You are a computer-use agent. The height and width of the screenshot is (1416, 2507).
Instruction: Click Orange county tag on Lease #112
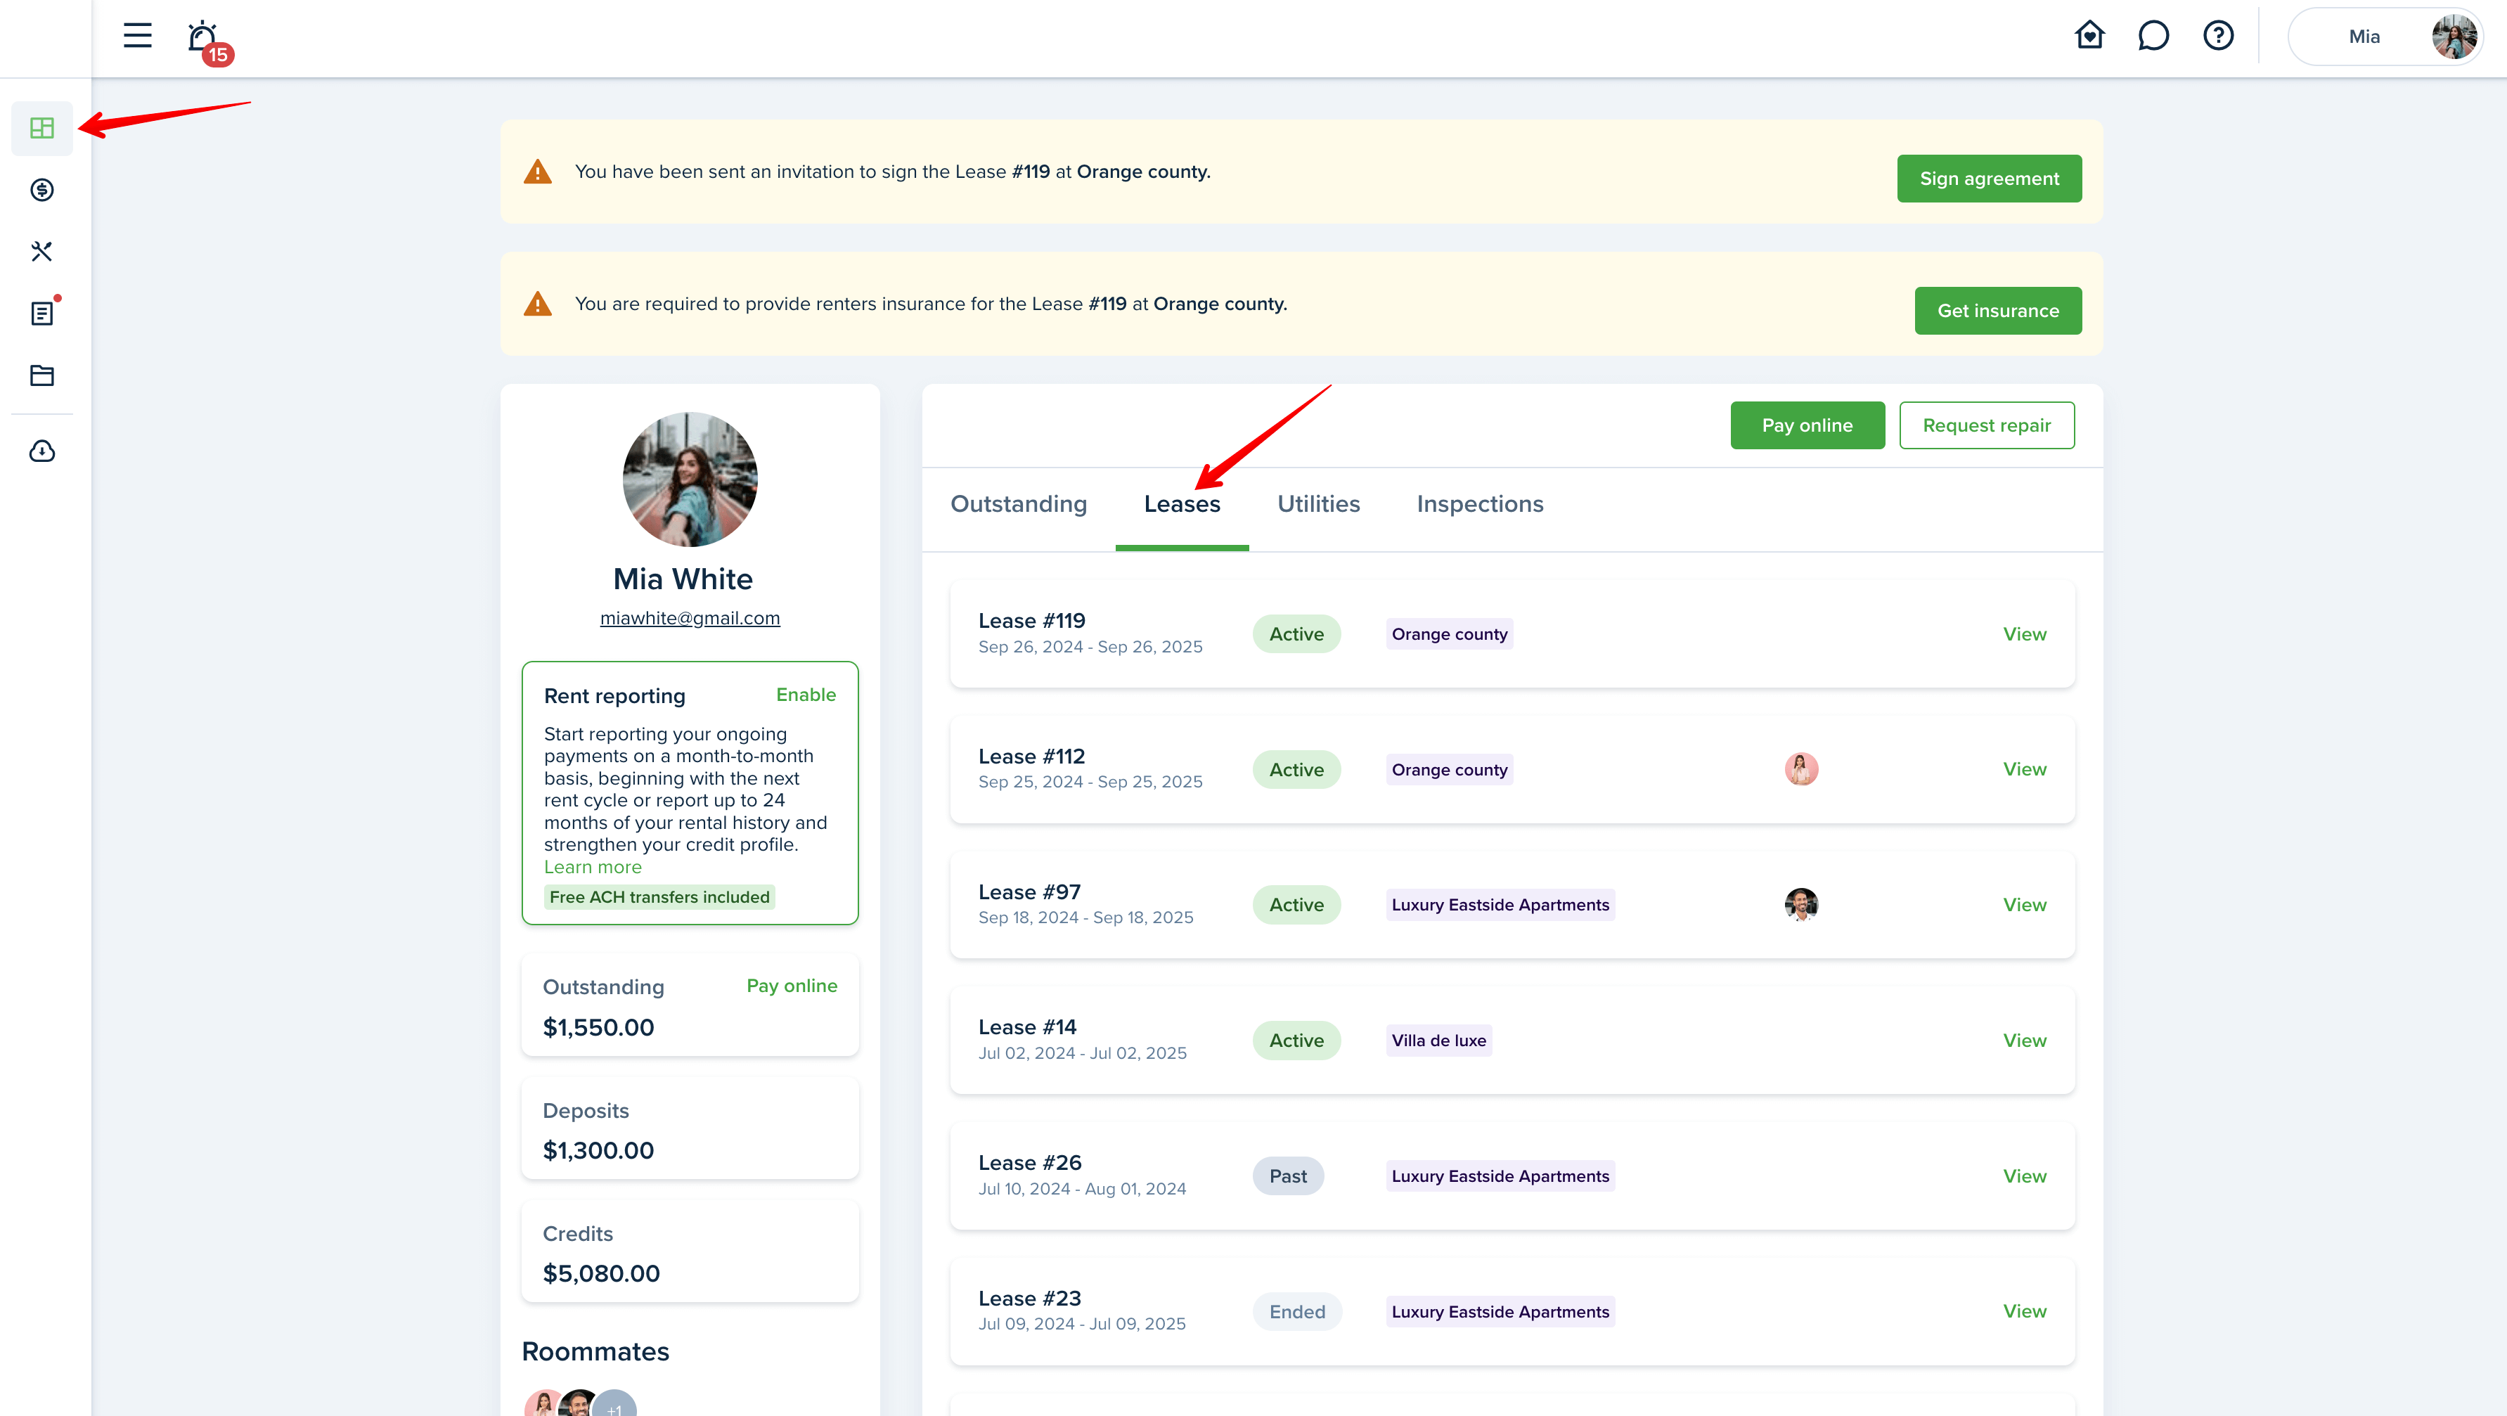[x=1449, y=770]
